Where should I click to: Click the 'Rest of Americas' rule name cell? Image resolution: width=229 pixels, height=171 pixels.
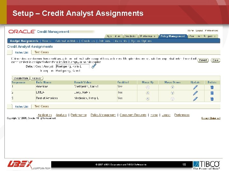tap(47, 98)
